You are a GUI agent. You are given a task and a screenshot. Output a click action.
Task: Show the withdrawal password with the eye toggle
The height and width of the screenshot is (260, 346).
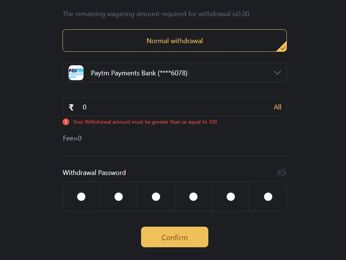pos(282,173)
